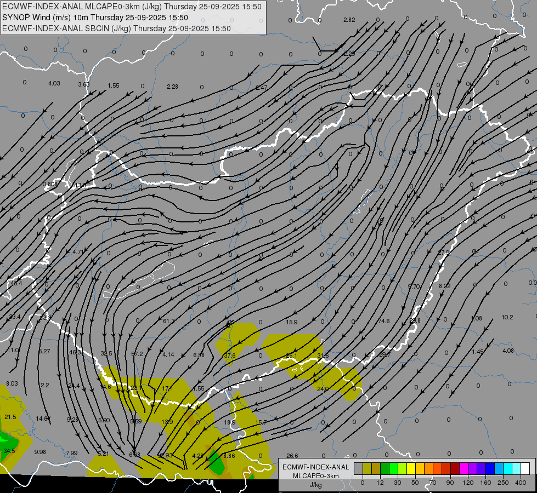The width and height of the screenshot is (537, 493).
Task: Click the map value 3.63
Action: coord(83,84)
